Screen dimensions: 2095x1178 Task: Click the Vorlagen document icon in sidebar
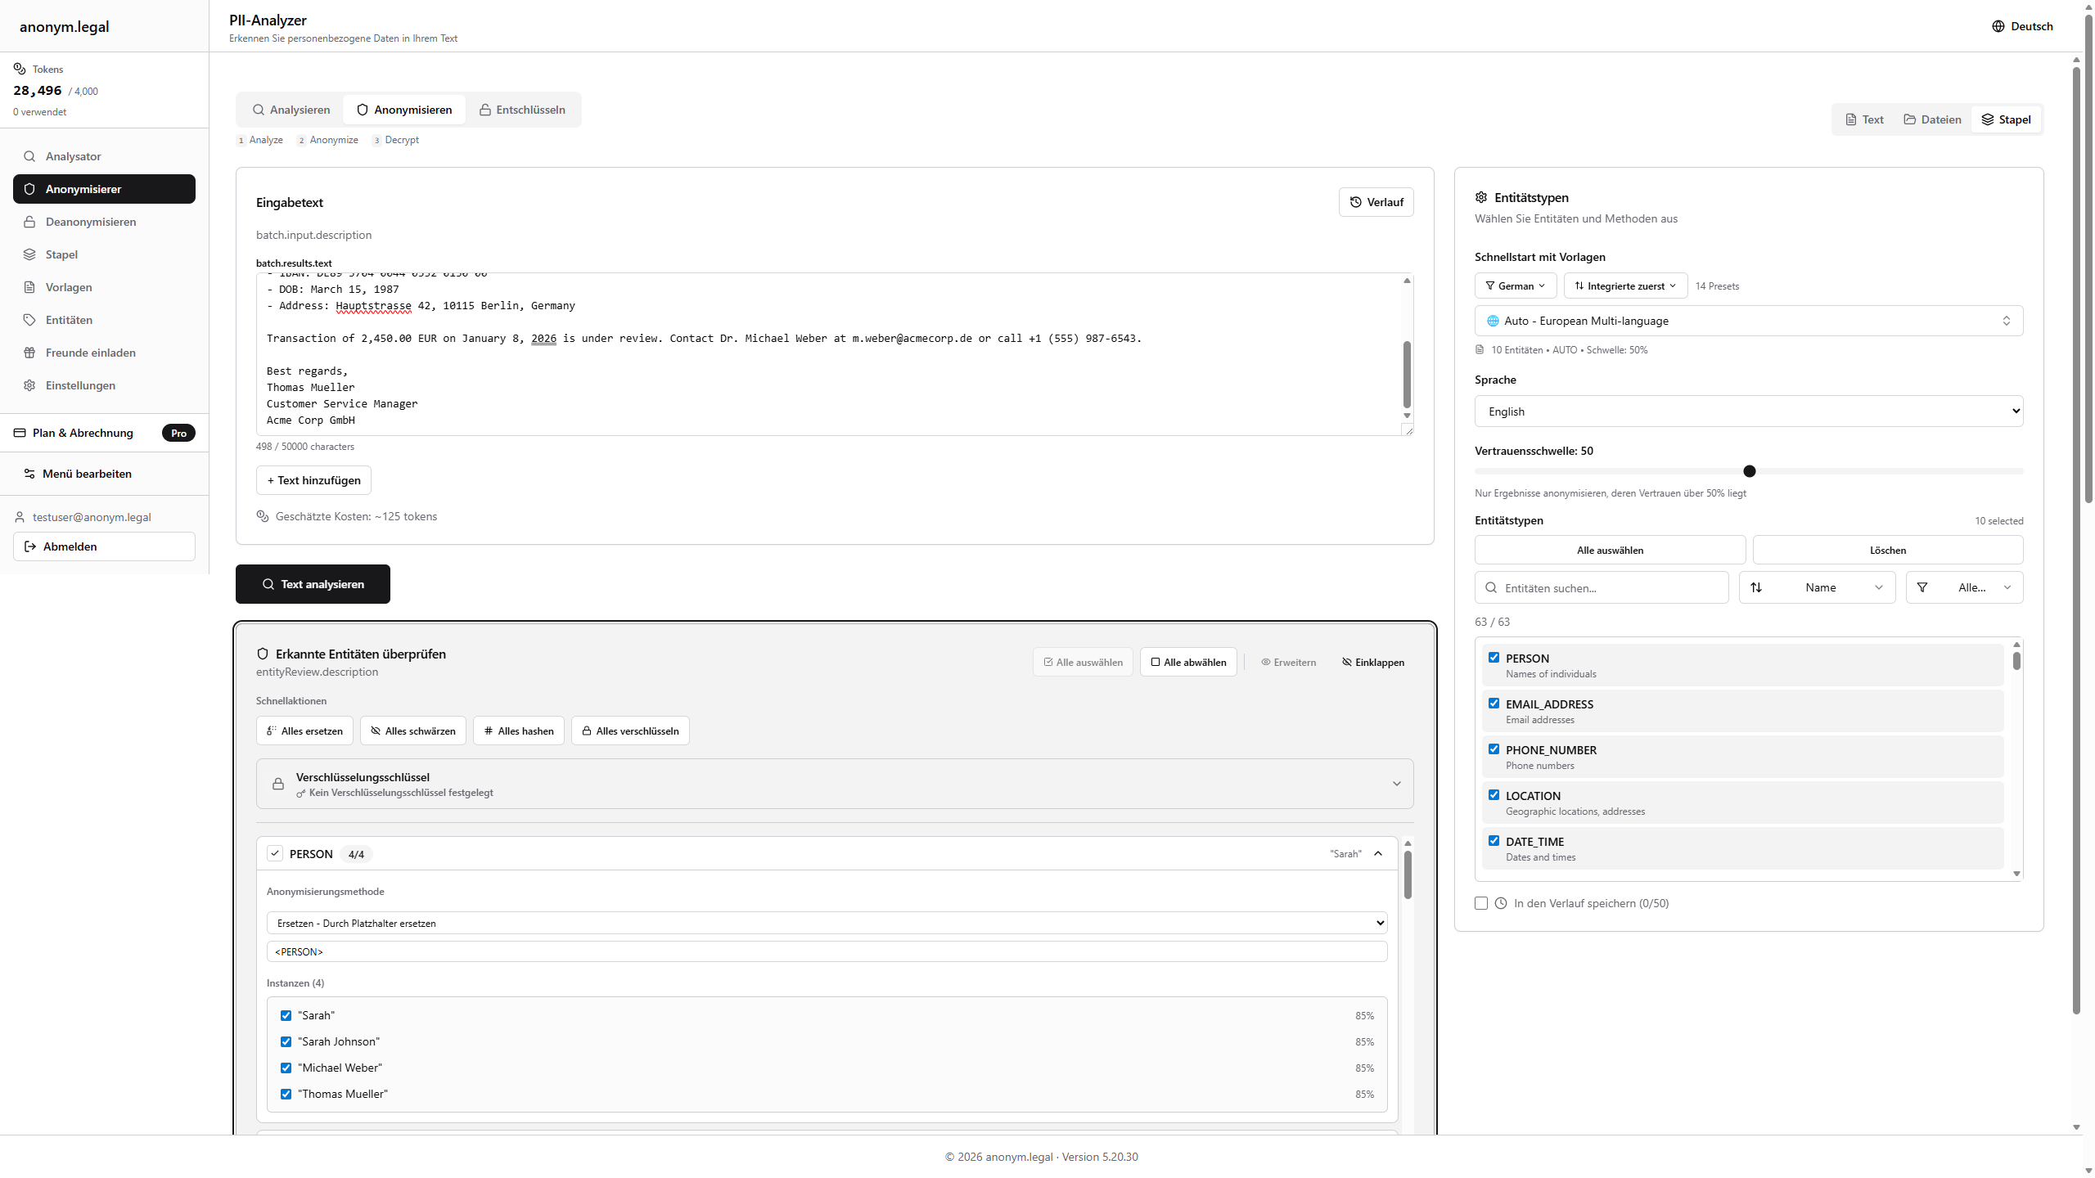point(29,287)
